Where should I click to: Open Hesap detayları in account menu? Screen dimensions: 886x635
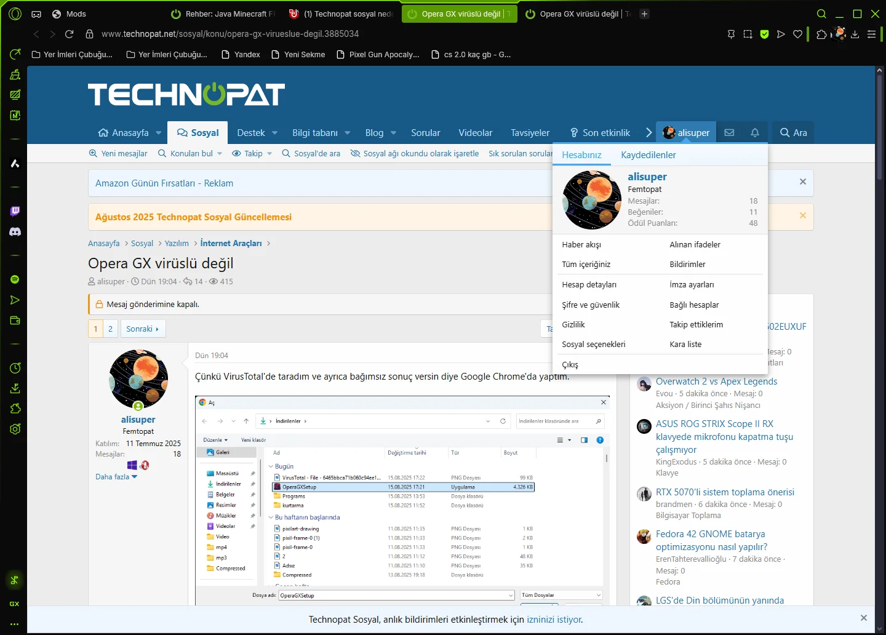click(589, 285)
